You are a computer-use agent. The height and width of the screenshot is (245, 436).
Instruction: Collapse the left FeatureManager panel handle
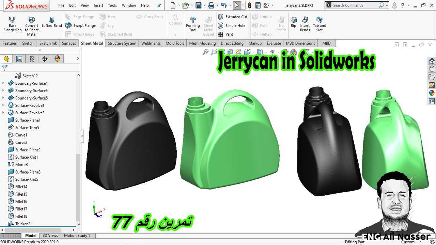(x=82, y=136)
